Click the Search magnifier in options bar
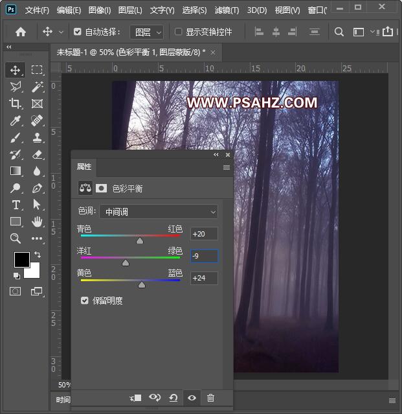 [x=339, y=32]
